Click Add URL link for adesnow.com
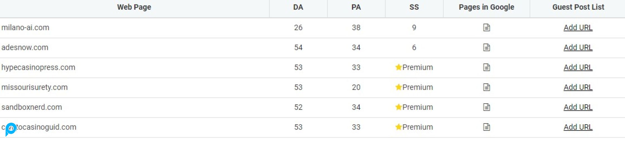 click(x=578, y=47)
